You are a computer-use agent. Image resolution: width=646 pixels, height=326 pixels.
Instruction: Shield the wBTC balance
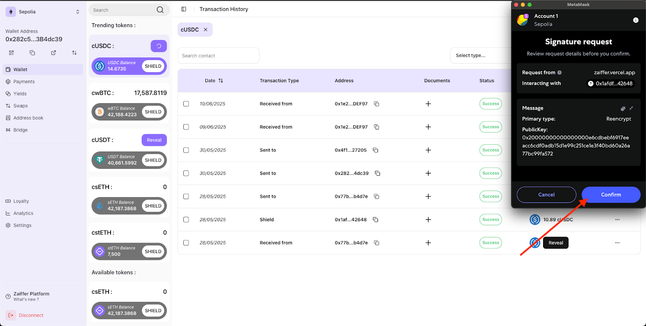tap(153, 112)
